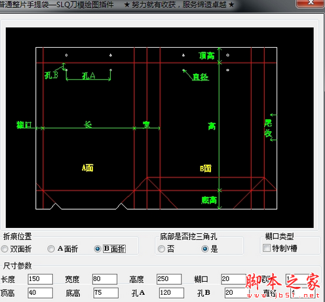
Task: Click the green 高 dimension label
Action: click(212, 126)
